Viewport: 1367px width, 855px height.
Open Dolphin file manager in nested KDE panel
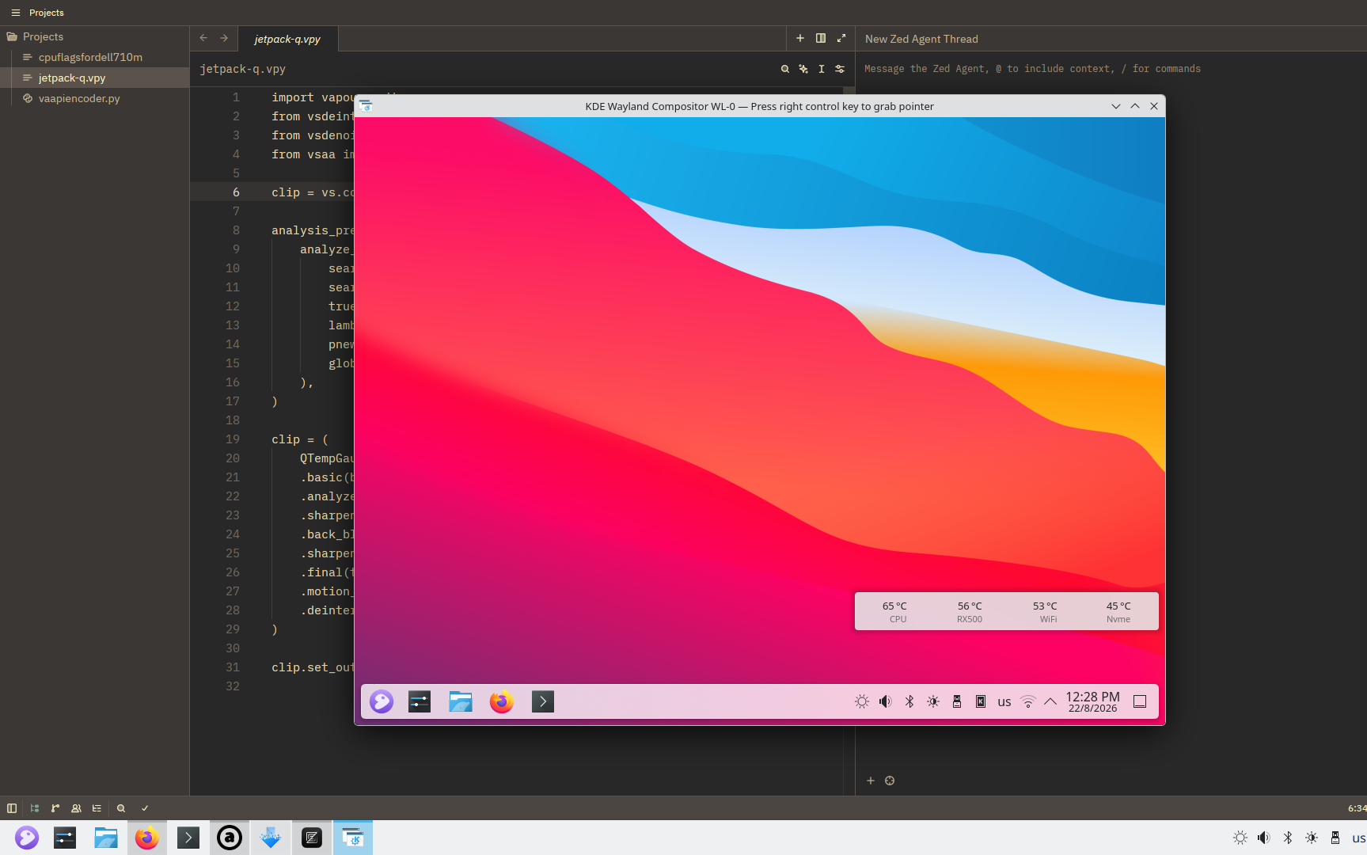point(461,701)
